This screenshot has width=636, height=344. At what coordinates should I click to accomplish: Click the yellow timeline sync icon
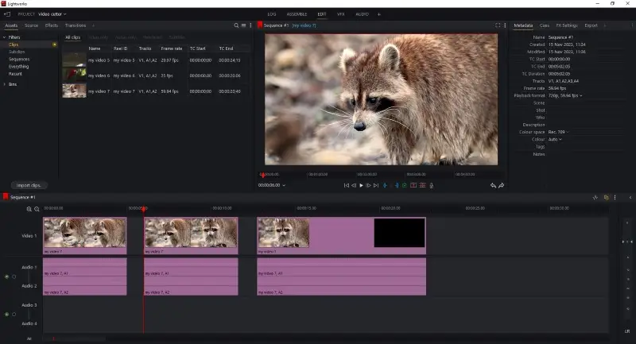tap(606, 197)
